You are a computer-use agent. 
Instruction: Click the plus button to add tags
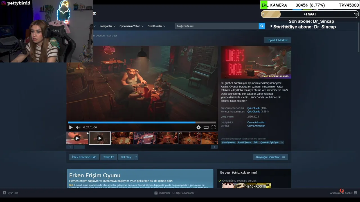282,142
